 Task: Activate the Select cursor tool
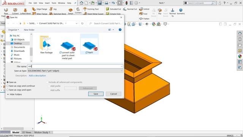pos(120,3)
